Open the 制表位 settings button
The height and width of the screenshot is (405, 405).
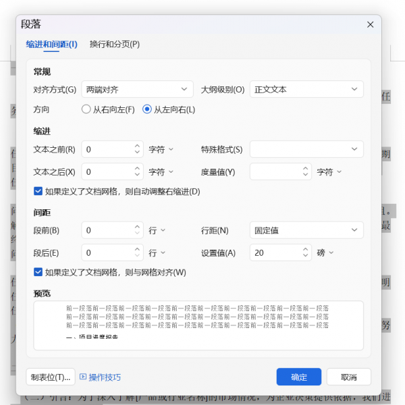[x=50, y=377]
